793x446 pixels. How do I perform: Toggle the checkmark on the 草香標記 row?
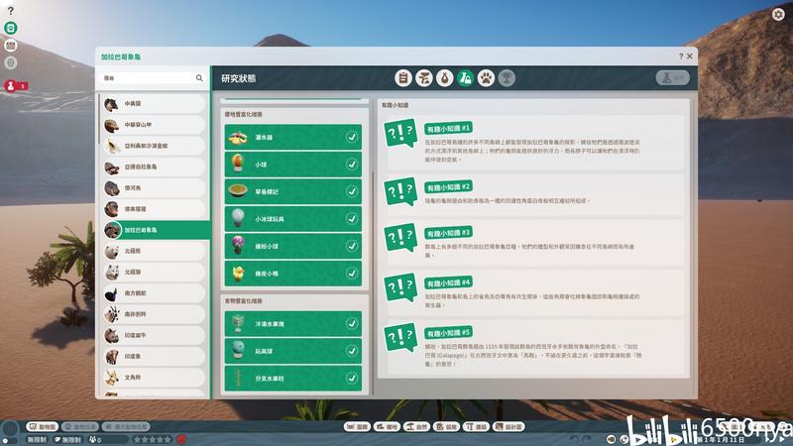pyautogui.click(x=352, y=191)
